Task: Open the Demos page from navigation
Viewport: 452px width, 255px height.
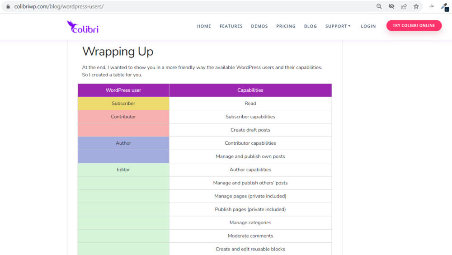Action: 259,26
